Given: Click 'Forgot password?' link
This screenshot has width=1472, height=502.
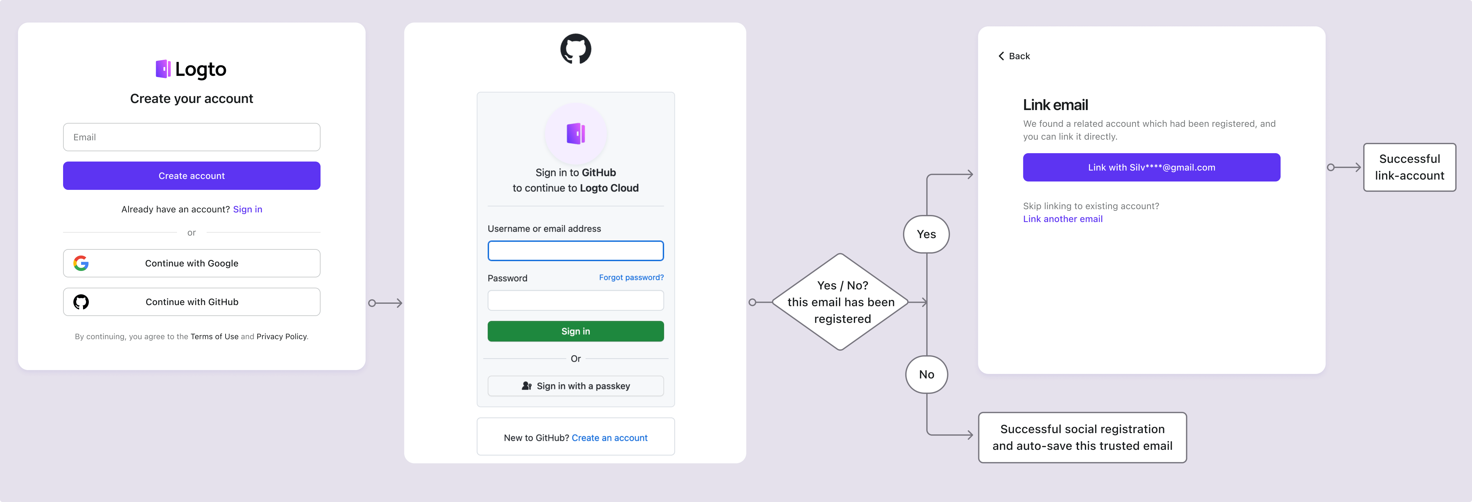Looking at the screenshot, I should pyautogui.click(x=631, y=277).
